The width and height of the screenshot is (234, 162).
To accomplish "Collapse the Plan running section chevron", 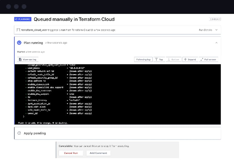I will pyautogui.click(x=216, y=43).
